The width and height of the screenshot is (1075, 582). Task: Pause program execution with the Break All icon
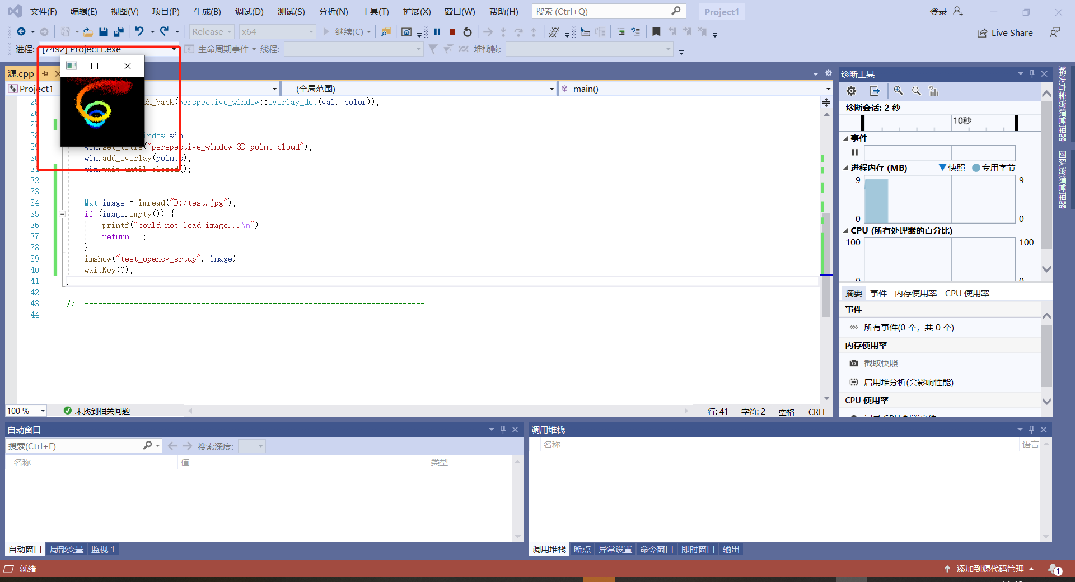pyautogui.click(x=437, y=32)
